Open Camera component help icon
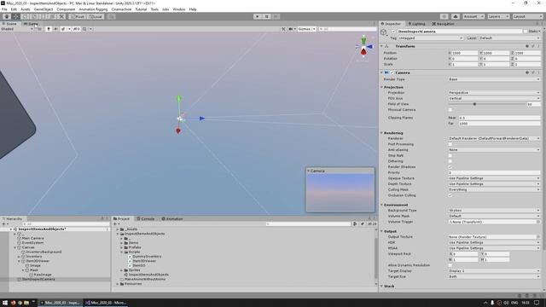Screen dimensions: 546x307 527,72
